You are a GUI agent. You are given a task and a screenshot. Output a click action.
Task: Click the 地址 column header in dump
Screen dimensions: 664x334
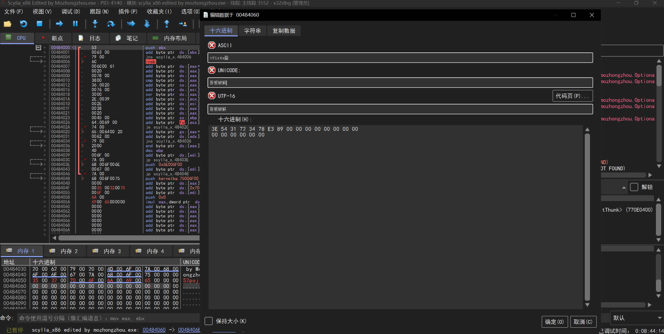tap(16, 262)
